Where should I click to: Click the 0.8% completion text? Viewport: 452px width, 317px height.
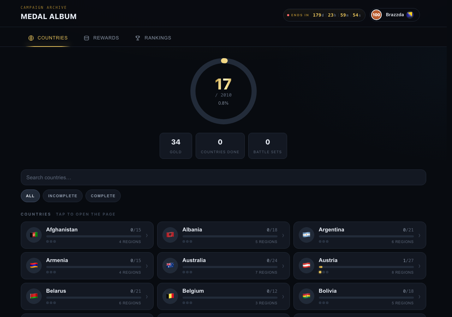[224, 103]
